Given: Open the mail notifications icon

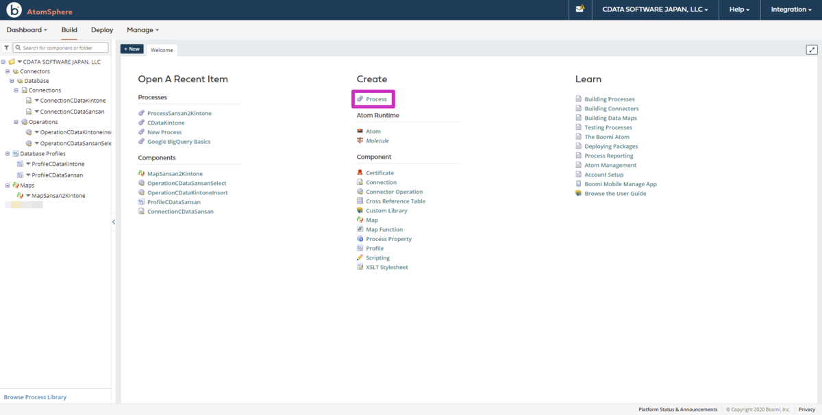Looking at the screenshot, I should pos(580,10).
